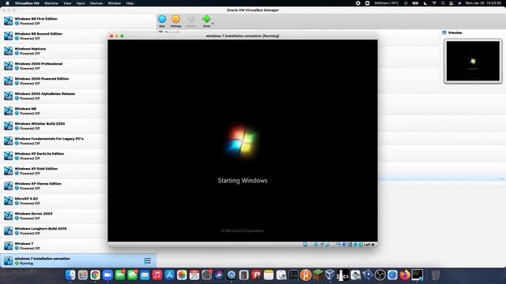Open the Apple menu
This screenshot has width=506, height=284.
tap(7, 3)
